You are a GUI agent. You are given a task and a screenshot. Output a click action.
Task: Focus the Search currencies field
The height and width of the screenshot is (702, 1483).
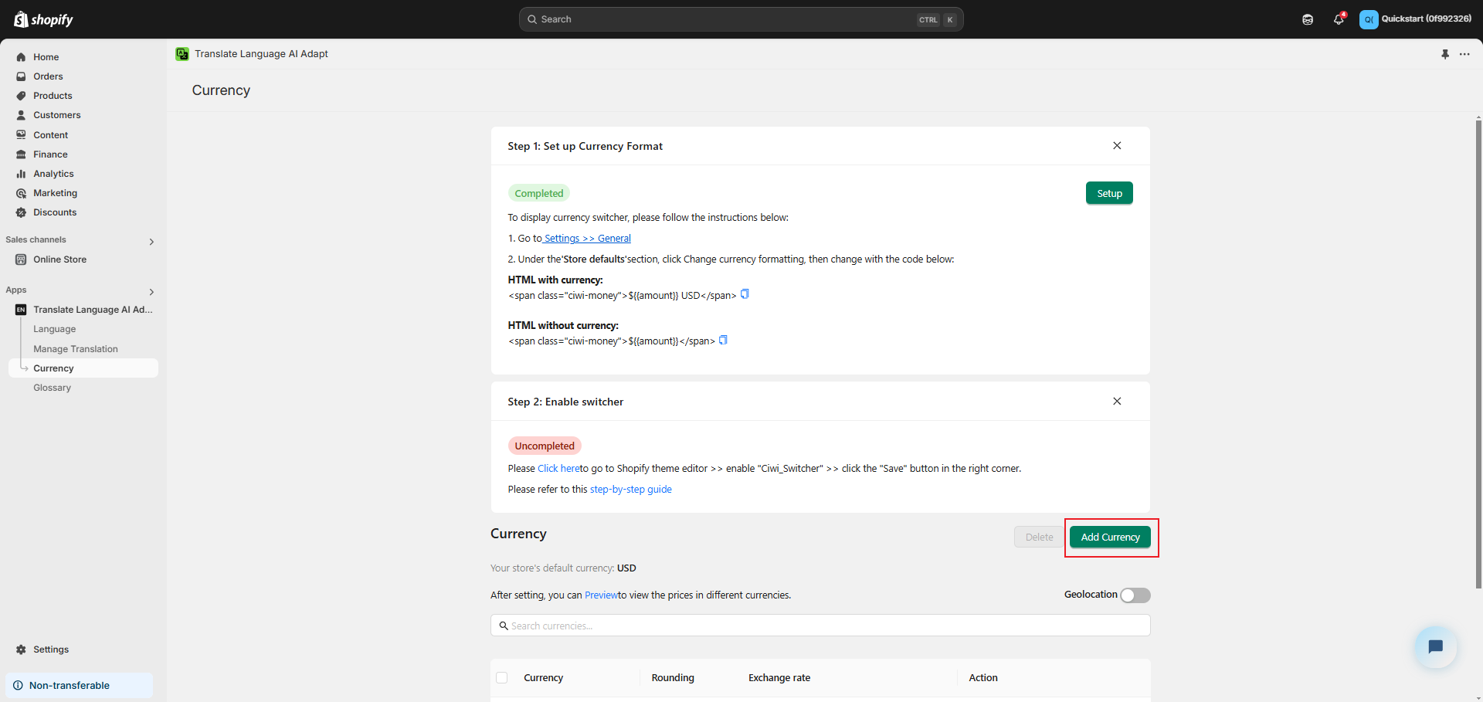pyautogui.click(x=820, y=626)
